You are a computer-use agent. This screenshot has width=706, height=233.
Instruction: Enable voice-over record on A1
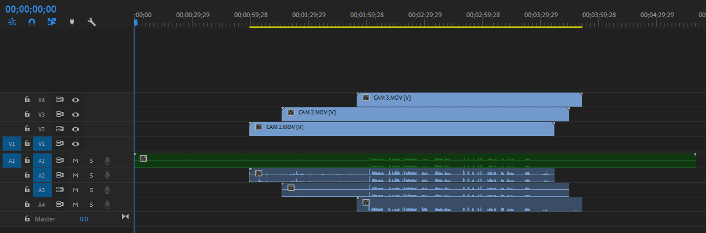[x=107, y=160]
